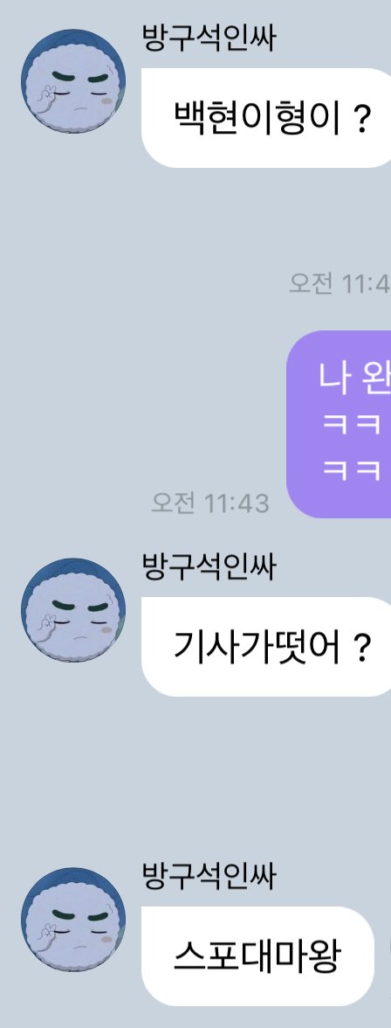Tap the word 스포대마왕 inside its bubble
The height and width of the screenshot is (1028, 391).
(257, 956)
